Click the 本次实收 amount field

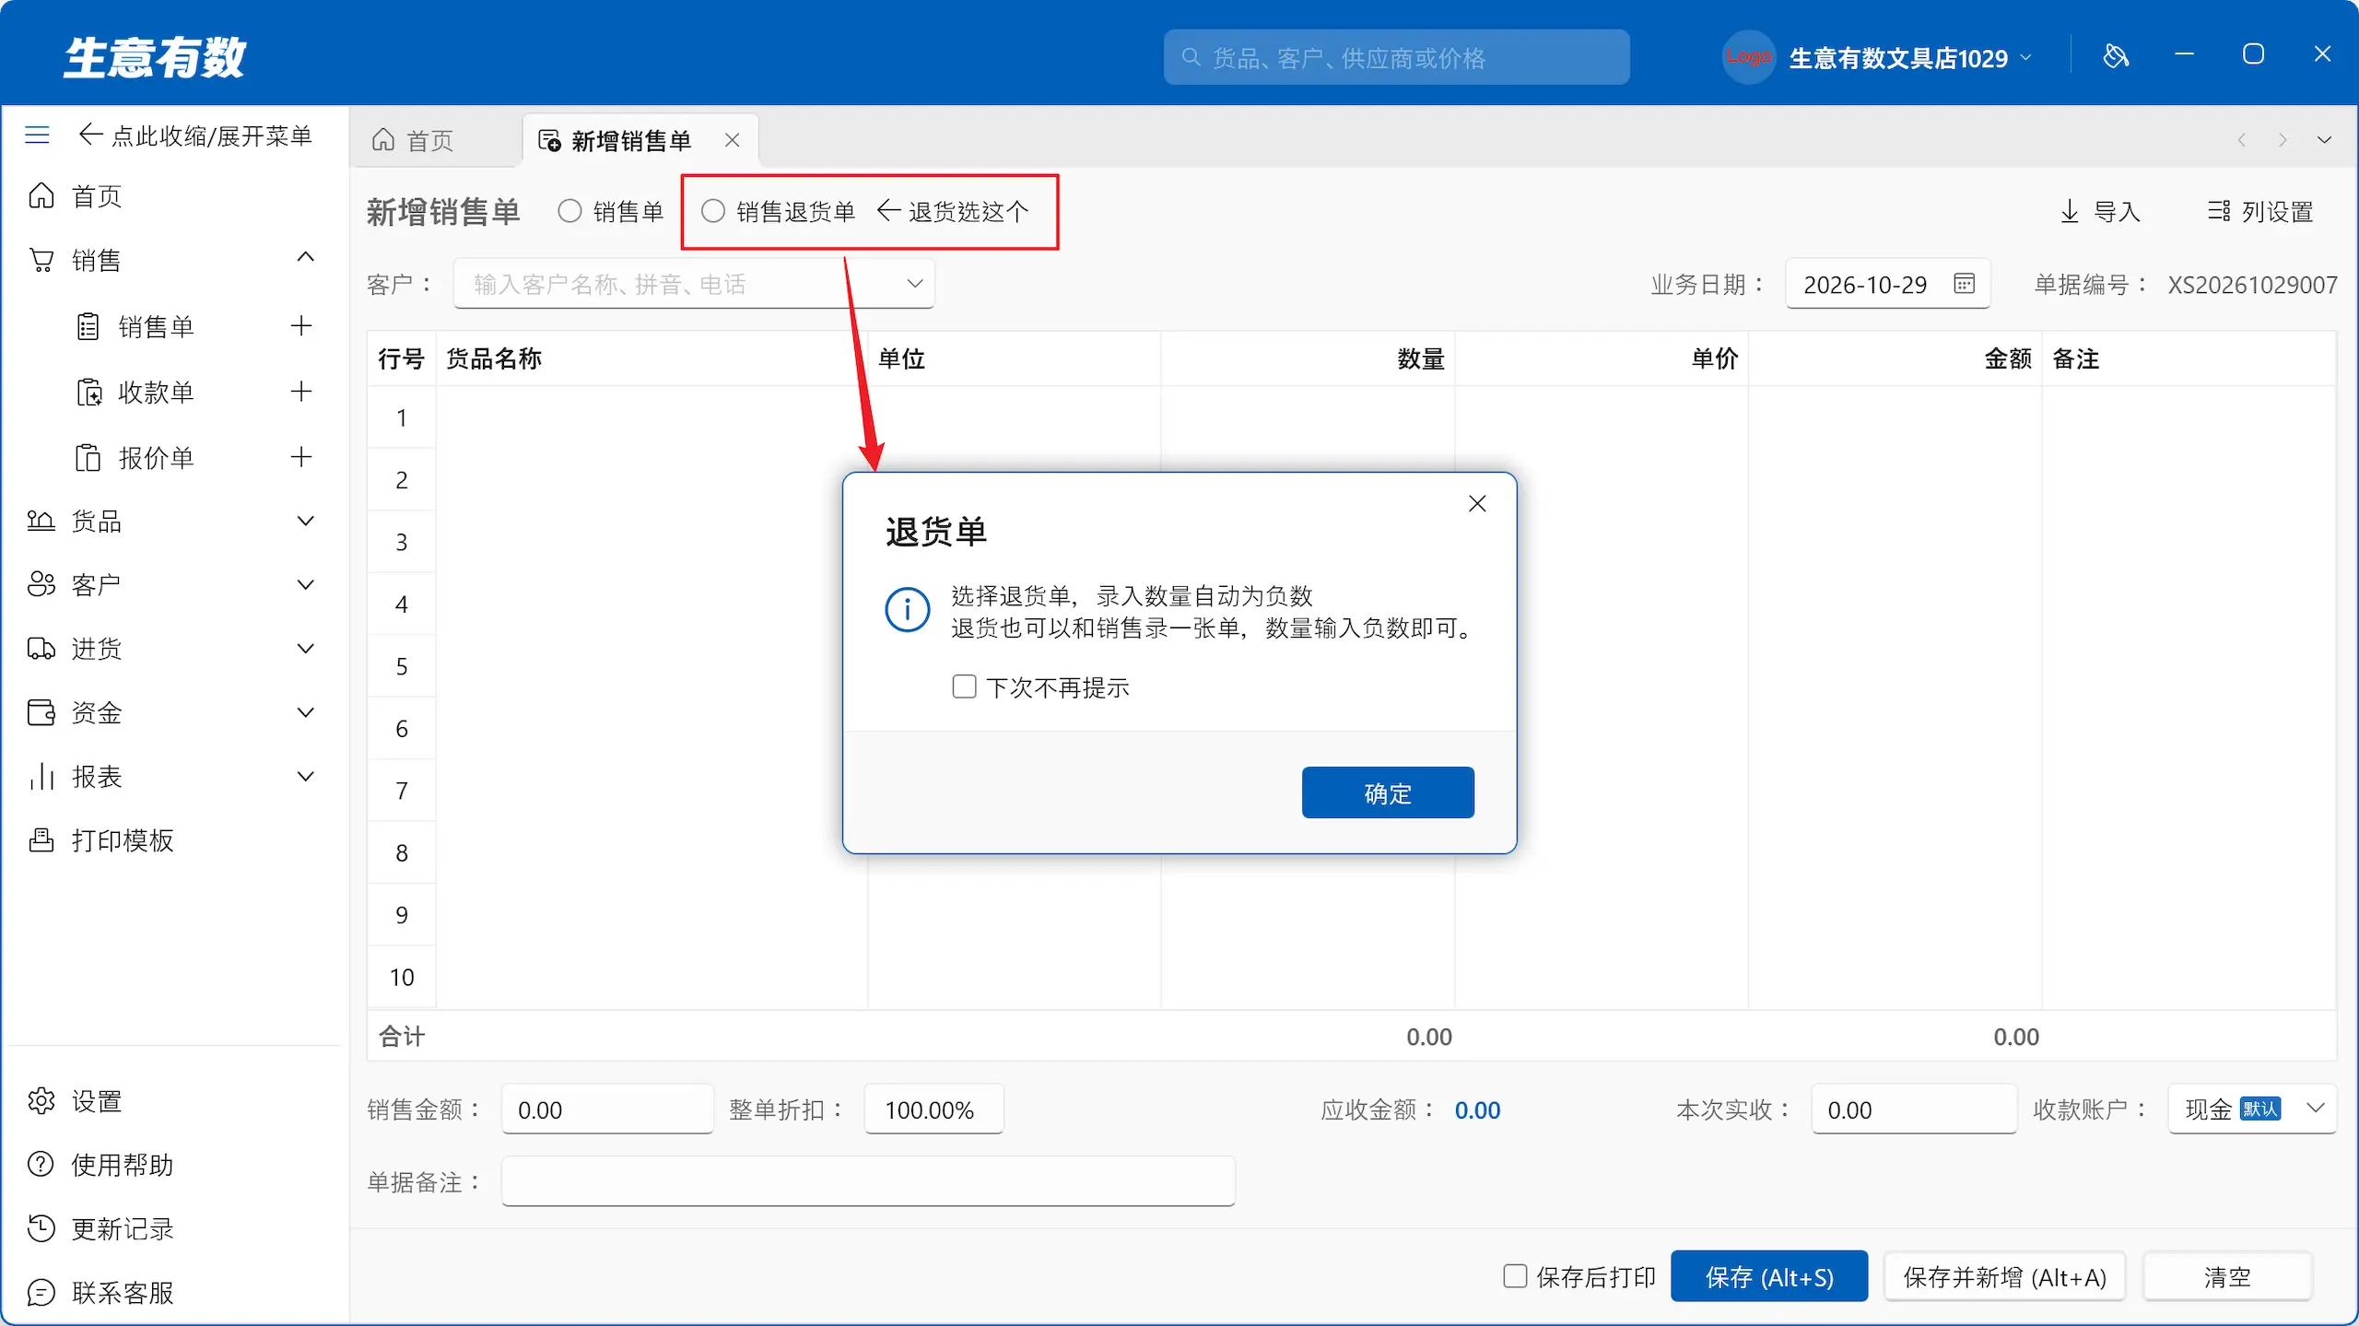(1914, 1109)
